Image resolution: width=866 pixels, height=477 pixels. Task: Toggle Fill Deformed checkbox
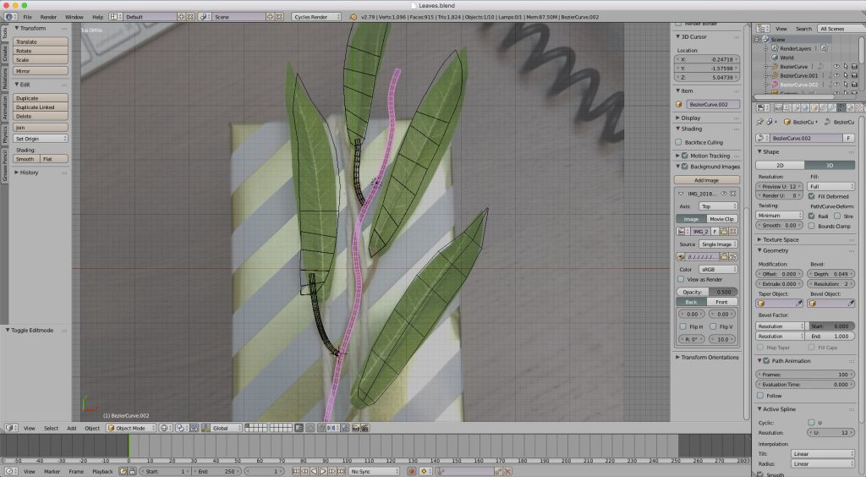[811, 196]
